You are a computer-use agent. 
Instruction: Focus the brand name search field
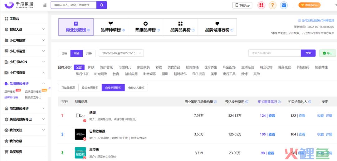(275, 53)
